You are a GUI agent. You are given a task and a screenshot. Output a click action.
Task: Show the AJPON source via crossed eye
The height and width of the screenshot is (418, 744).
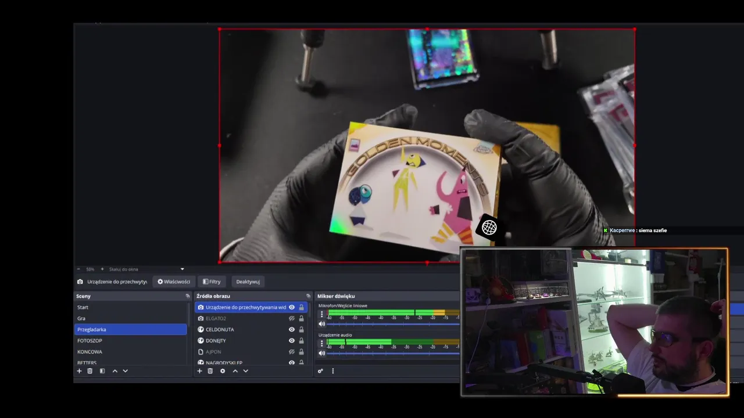click(x=292, y=352)
